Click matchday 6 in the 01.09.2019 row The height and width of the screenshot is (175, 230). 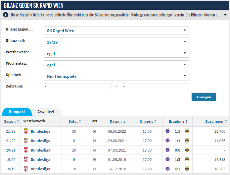click(74, 160)
